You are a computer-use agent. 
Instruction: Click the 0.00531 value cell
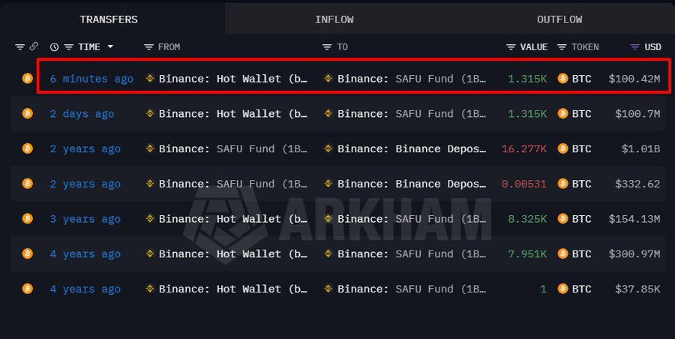click(524, 184)
